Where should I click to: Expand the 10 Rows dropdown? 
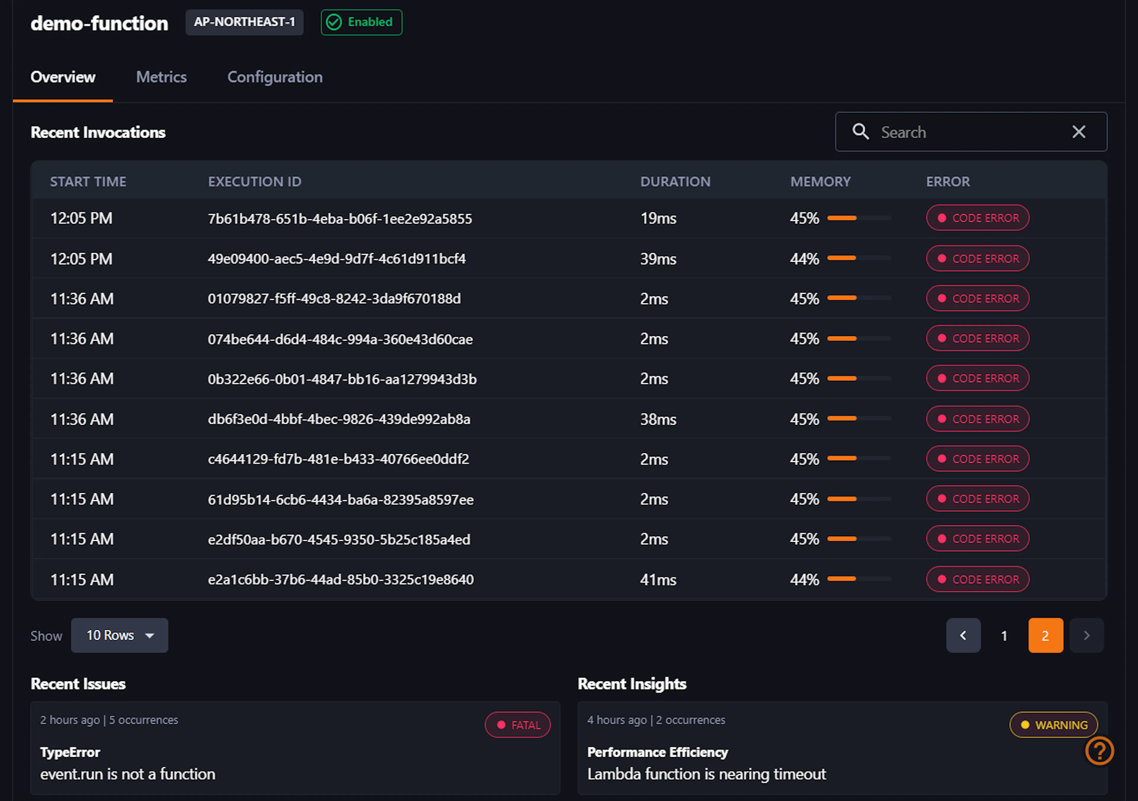point(119,635)
